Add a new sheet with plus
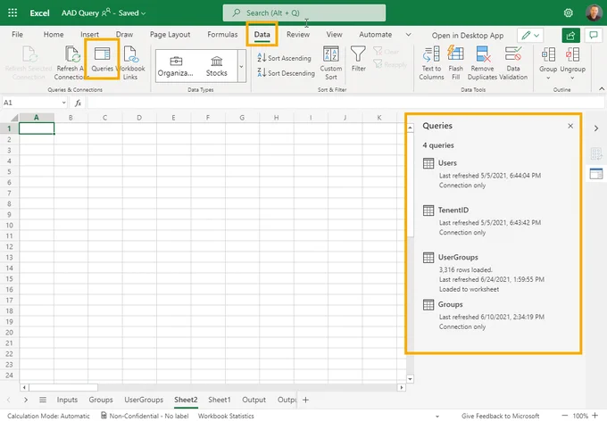The height and width of the screenshot is (421, 607). tap(305, 400)
